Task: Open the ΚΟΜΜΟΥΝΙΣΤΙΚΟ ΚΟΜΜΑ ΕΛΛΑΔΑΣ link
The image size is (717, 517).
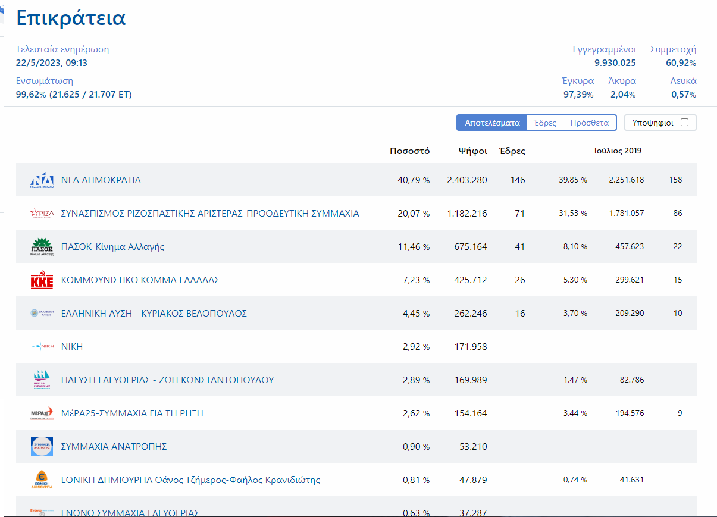Action: click(x=140, y=280)
